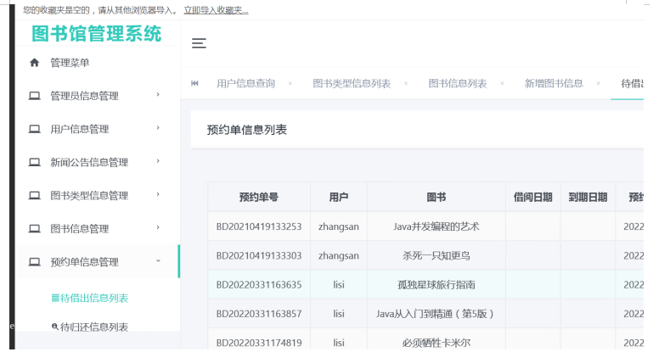Expand 新闻公告信息管理 chevron
Screen dimensions: 670x352
pos(158,161)
